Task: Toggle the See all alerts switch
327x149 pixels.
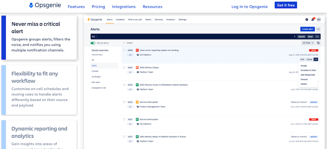Action: tap(93, 43)
